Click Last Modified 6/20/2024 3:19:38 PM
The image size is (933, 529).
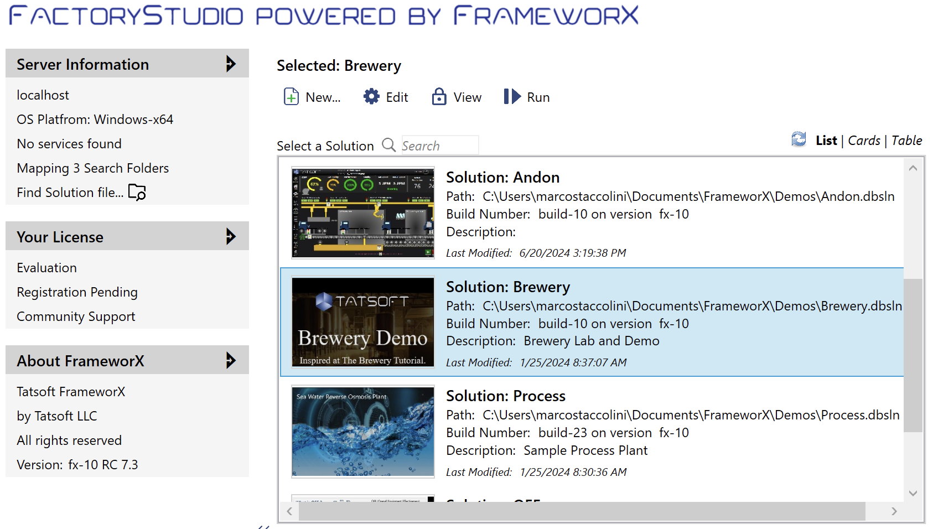536,253
